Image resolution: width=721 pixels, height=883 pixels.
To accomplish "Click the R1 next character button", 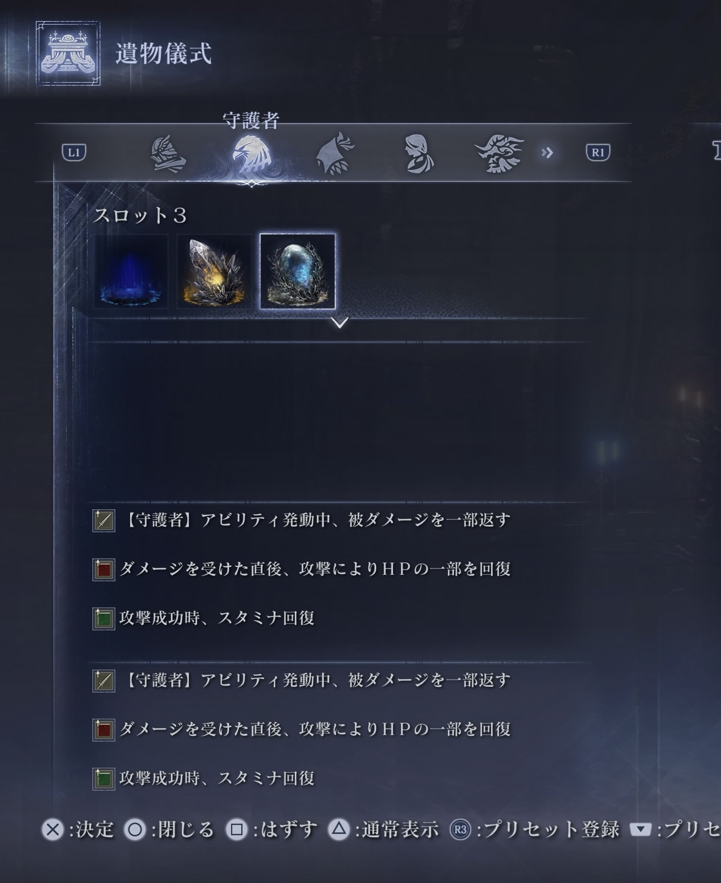I will pos(598,152).
